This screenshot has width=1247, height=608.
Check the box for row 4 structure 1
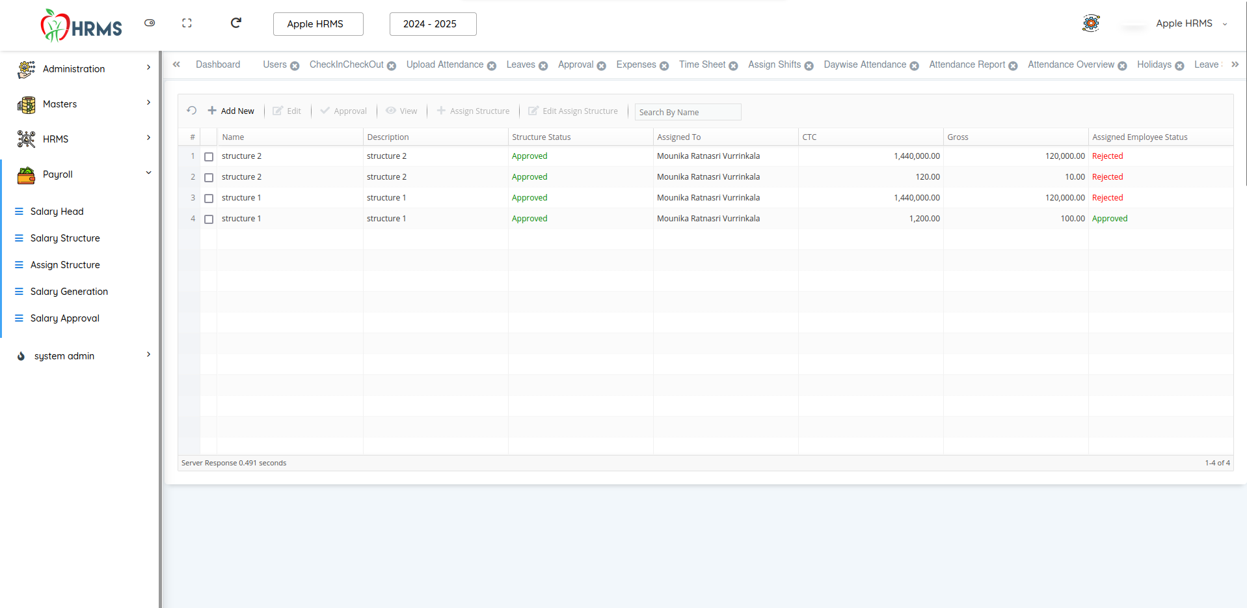pyautogui.click(x=209, y=219)
